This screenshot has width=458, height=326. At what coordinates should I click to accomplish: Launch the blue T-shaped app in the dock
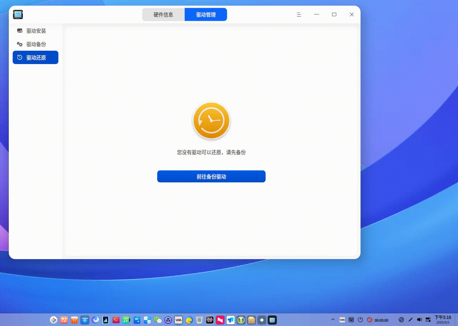(x=231, y=320)
